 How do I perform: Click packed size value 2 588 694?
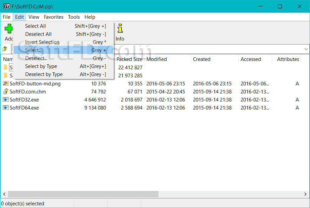(x=132, y=108)
